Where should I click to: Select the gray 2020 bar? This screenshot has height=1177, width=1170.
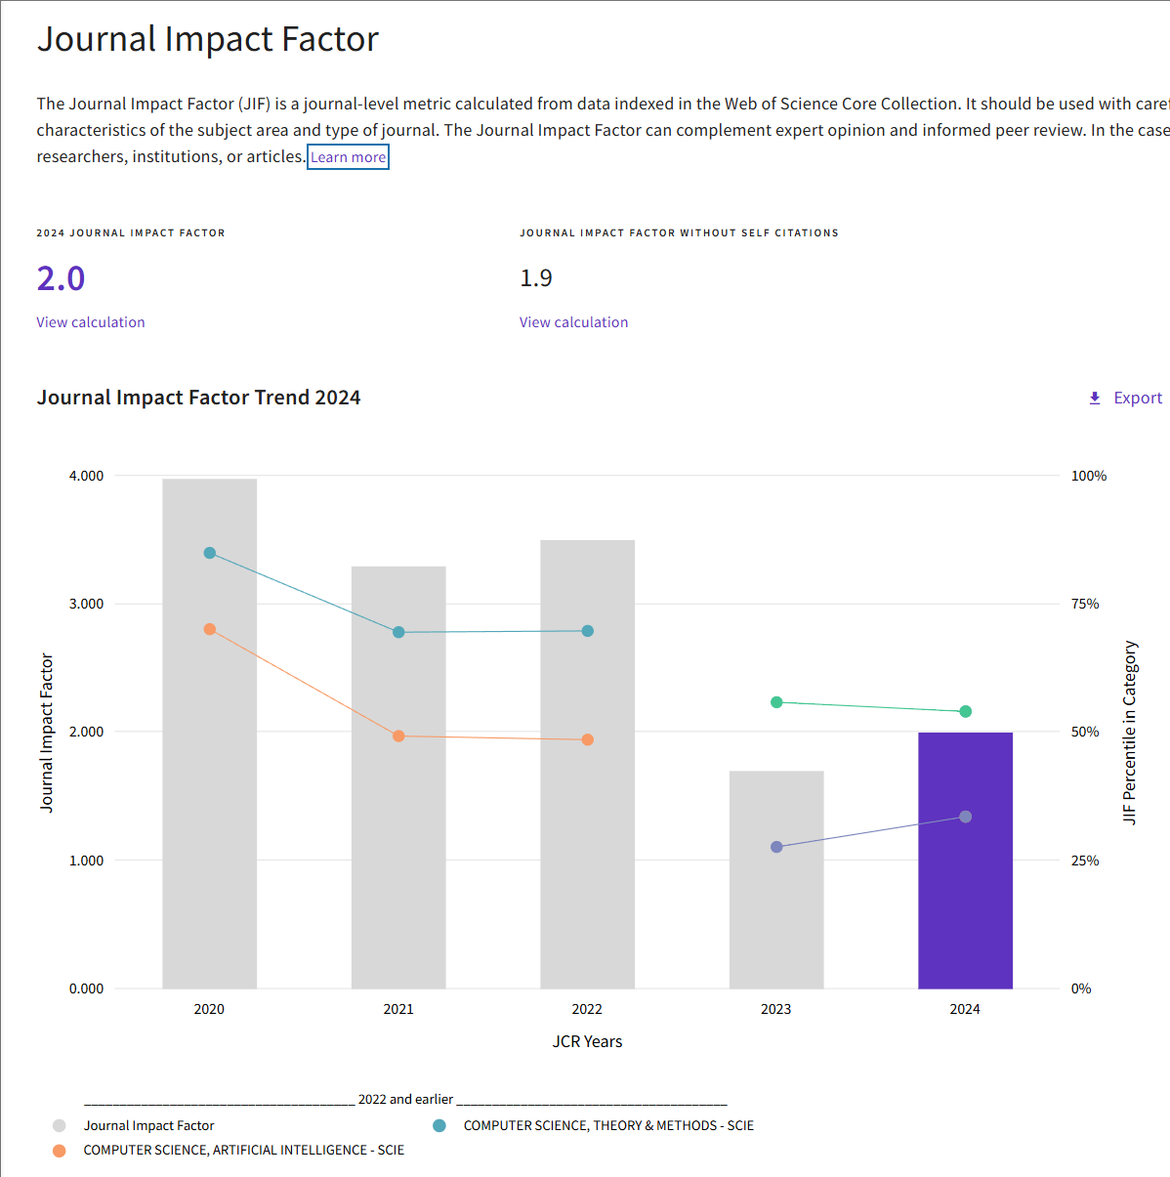tap(209, 734)
